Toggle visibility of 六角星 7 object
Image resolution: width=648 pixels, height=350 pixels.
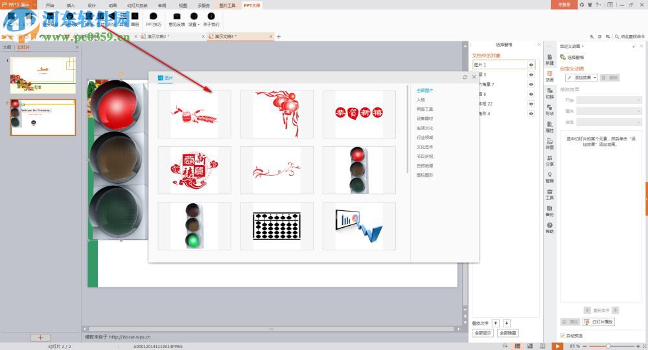(x=531, y=84)
